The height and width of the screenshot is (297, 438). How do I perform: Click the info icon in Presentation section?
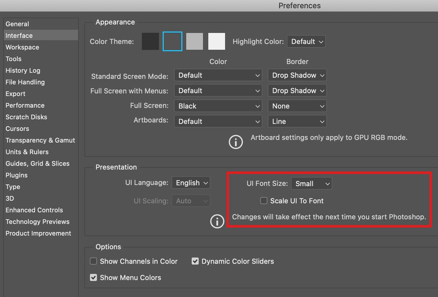pyautogui.click(x=217, y=222)
